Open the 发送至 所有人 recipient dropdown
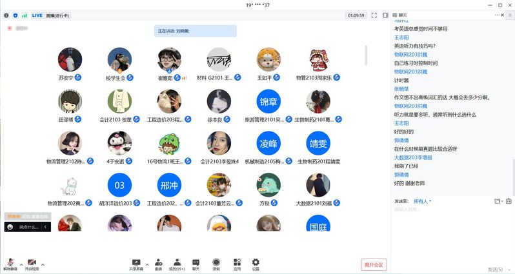The width and height of the screenshot is (515, 274). coord(423,201)
